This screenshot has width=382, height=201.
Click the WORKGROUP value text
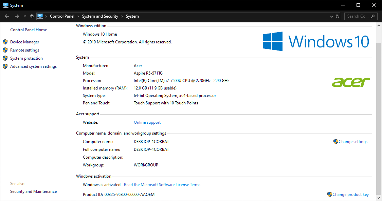click(x=146, y=165)
